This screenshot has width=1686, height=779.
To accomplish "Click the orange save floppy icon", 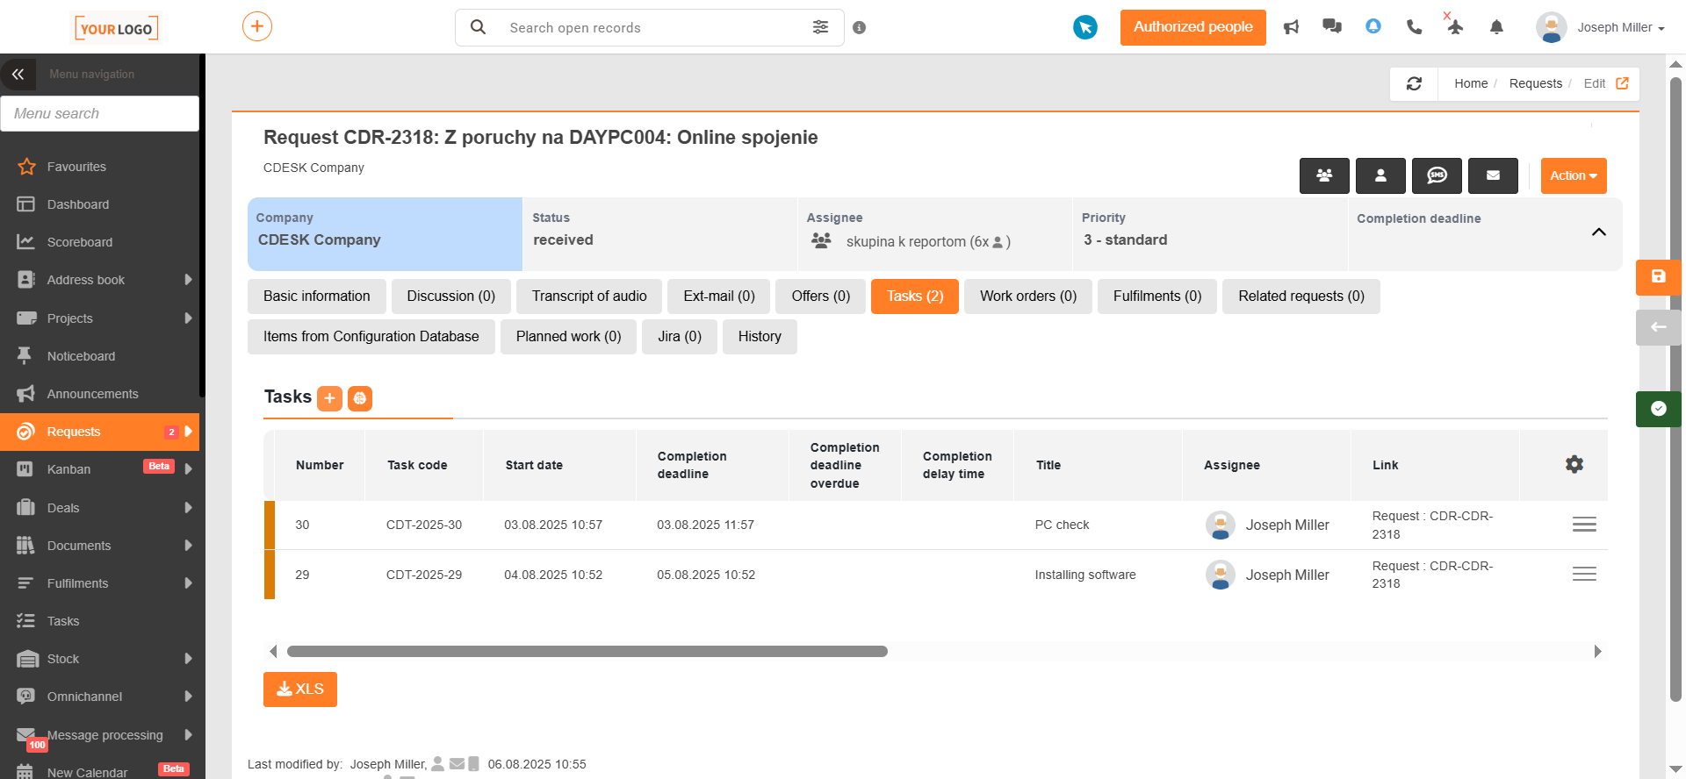I will pos(1658,276).
